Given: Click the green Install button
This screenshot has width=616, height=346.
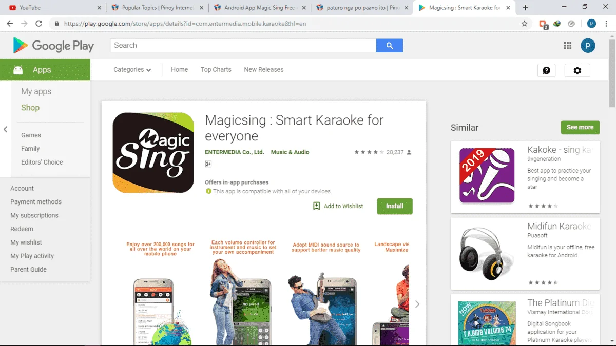Looking at the screenshot, I should coord(395,206).
